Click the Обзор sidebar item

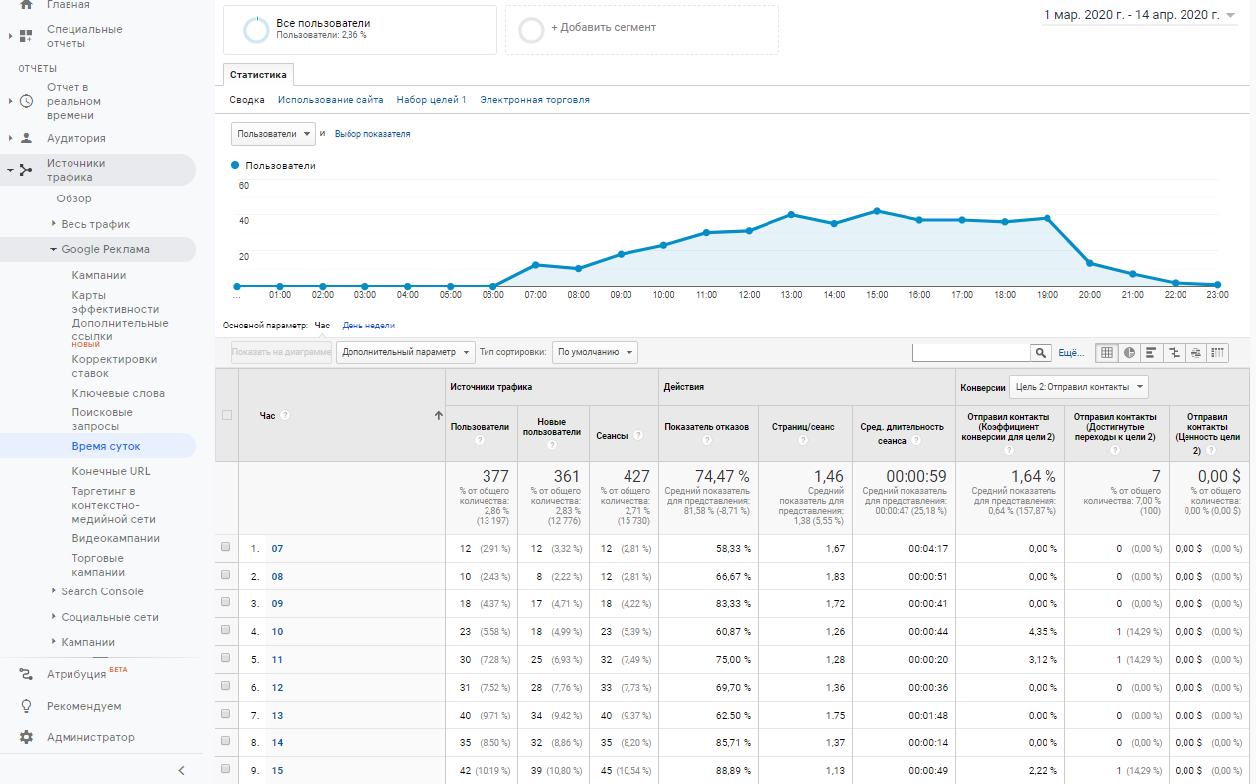coord(74,198)
